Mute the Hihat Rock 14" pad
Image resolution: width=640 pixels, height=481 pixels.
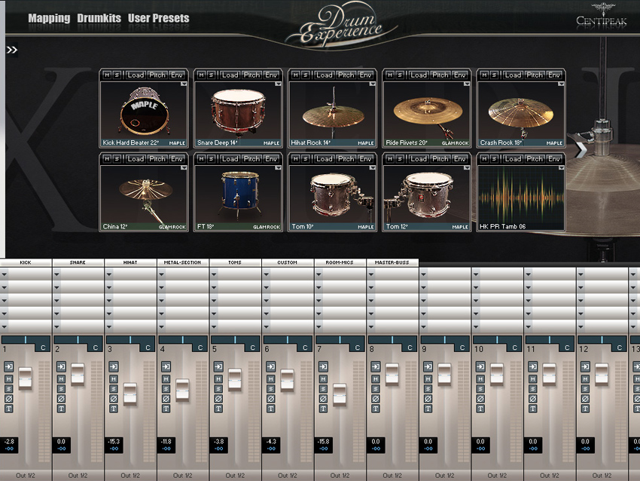coord(295,75)
